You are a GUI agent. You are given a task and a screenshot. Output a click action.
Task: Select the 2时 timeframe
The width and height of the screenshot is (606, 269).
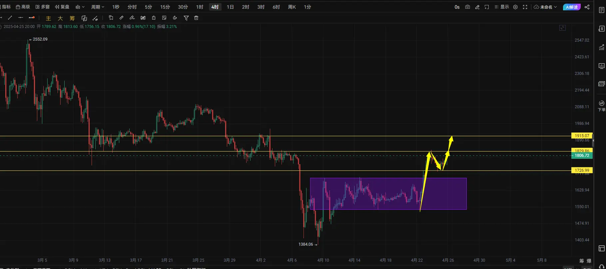[x=246, y=7]
